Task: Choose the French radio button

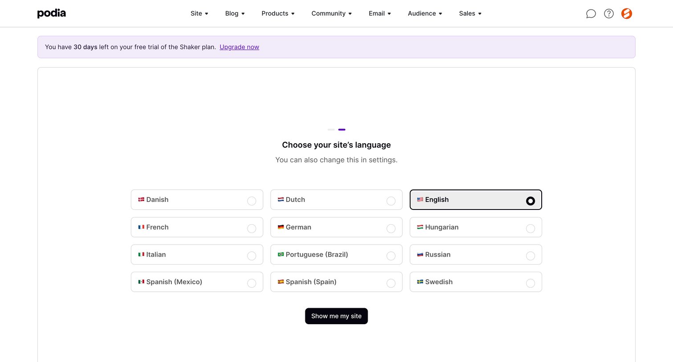Action: point(251,229)
